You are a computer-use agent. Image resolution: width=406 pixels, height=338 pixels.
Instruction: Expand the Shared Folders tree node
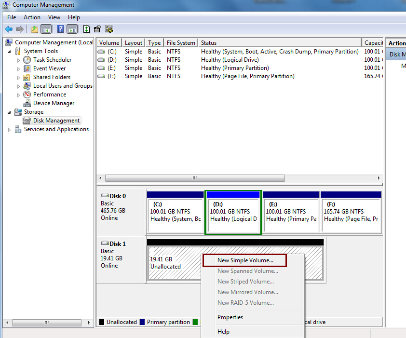(x=19, y=77)
